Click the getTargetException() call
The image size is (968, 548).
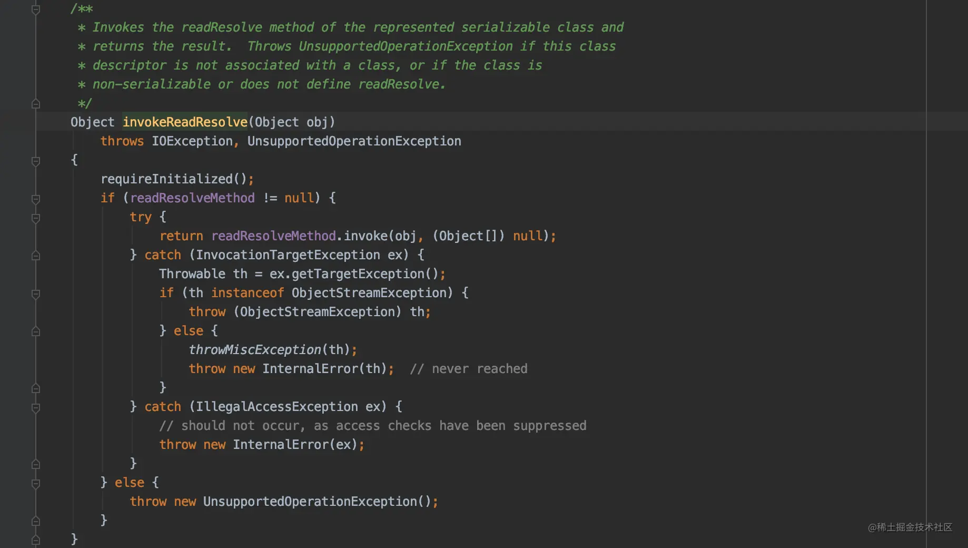tap(364, 274)
